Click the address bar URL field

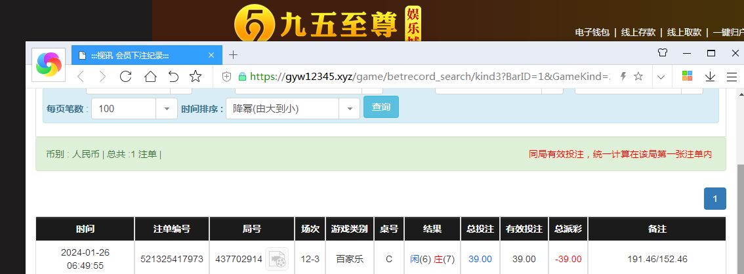coord(430,76)
